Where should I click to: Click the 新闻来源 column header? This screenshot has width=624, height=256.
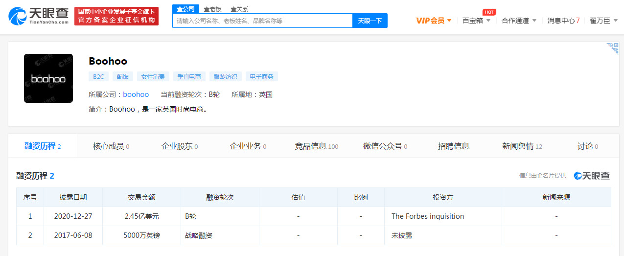click(556, 197)
